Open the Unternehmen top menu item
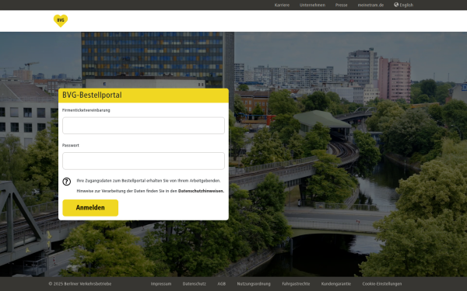Screen dimensions: 467x291 tap(312, 5)
